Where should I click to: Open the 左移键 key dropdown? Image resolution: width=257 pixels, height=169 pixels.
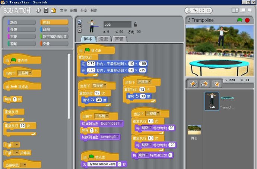pyautogui.click(x=145, y=82)
